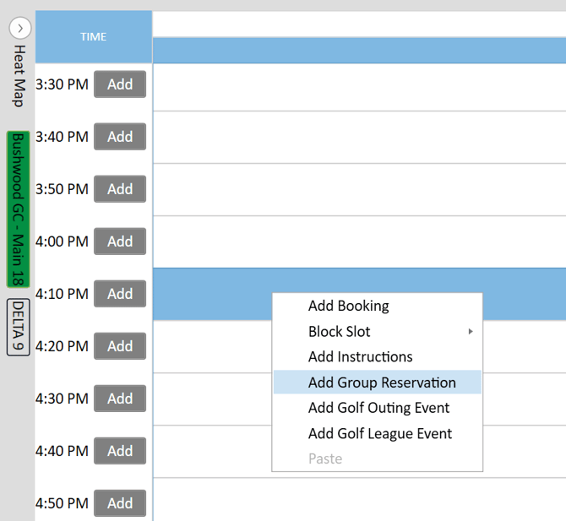Choose Add Golf League Event option
Screen dimensions: 566x521
click(x=380, y=433)
